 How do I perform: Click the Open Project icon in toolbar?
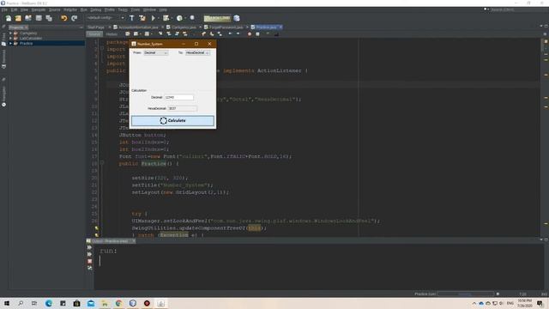28,18
